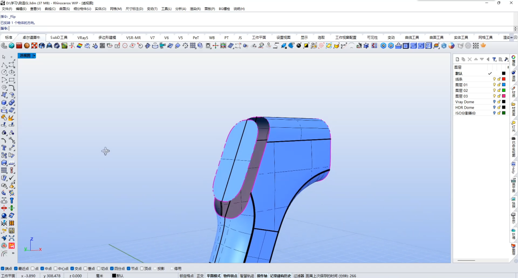The height and width of the screenshot is (278, 518).
Task: Click the red-white checkered icon in top toolbar
Action: point(35,46)
